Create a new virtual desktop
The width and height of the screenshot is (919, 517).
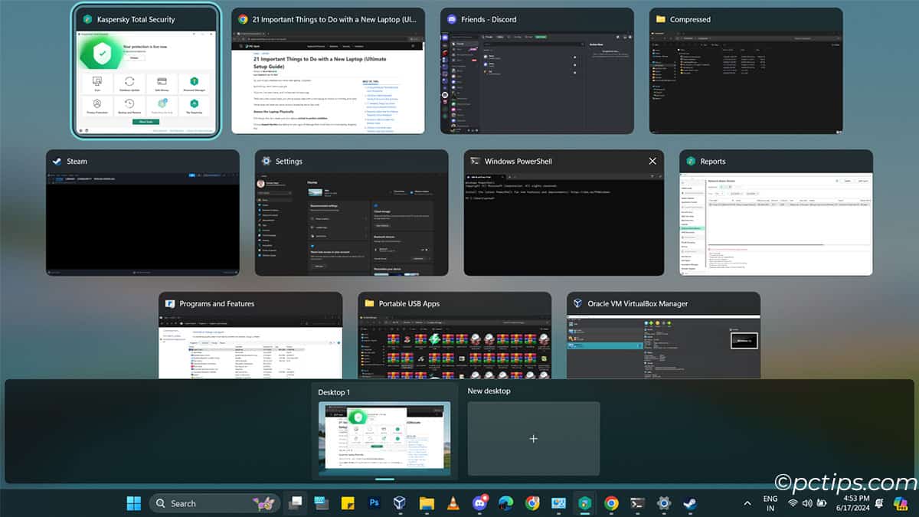[533, 438]
